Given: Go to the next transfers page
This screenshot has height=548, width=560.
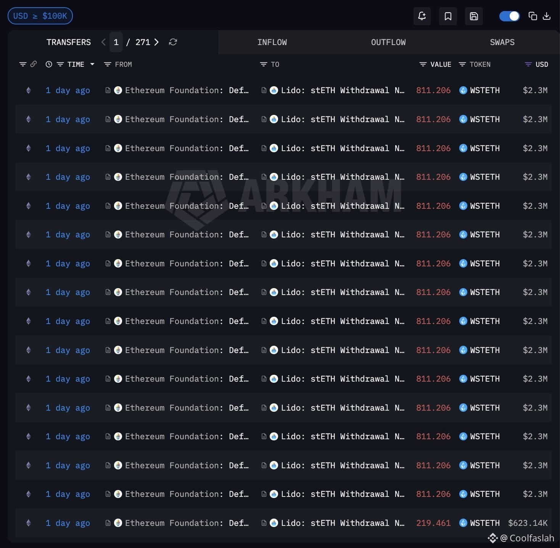Looking at the screenshot, I should pyautogui.click(x=156, y=42).
